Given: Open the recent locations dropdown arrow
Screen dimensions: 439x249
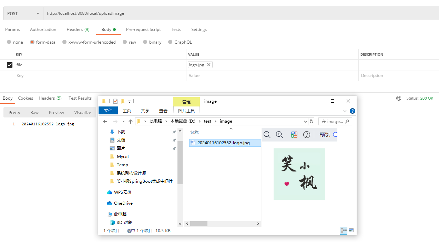Looking at the screenshot, I should coord(124,122).
